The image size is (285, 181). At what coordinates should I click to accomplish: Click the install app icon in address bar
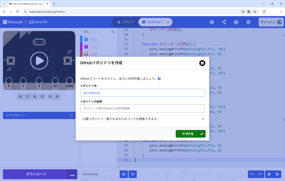click(x=243, y=12)
